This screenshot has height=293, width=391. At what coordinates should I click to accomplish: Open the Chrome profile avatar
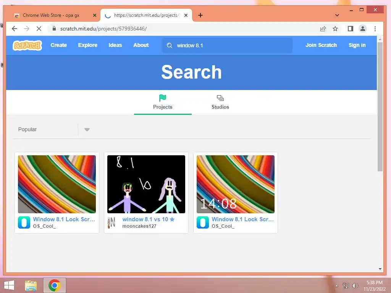coord(363,29)
